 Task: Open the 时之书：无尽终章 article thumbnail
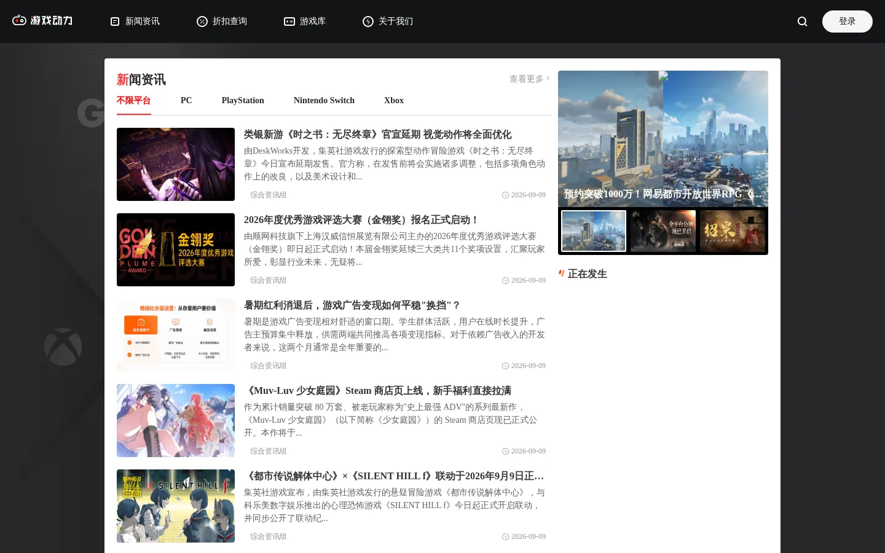click(x=176, y=164)
